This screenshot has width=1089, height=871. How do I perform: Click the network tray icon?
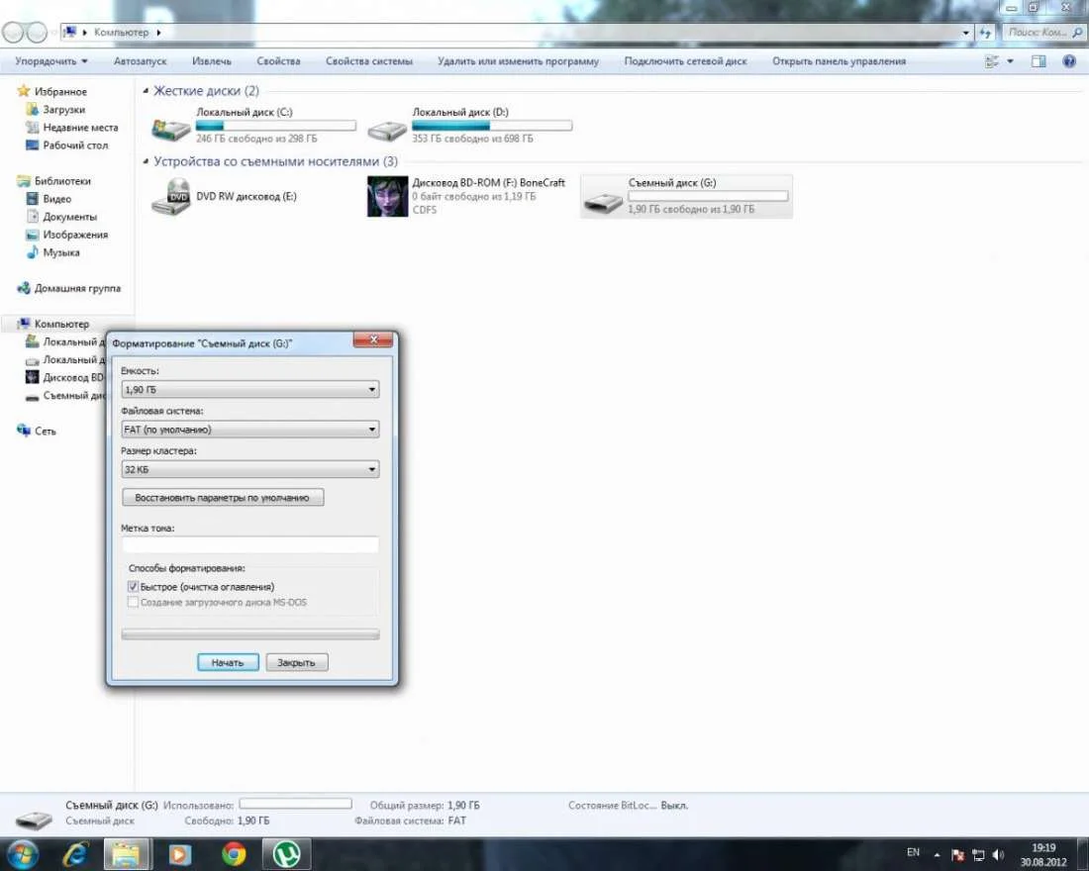978,854
